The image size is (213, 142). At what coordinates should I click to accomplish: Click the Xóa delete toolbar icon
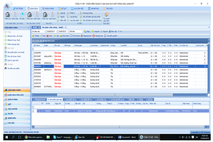[48, 35]
